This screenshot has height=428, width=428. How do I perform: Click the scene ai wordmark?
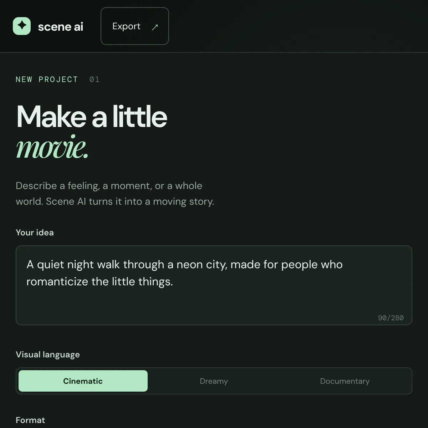61,26
